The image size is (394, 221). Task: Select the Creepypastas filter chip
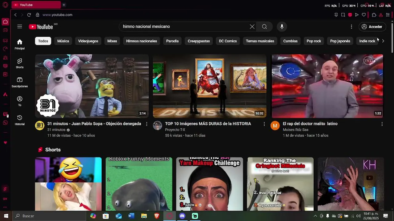(x=199, y=41)
